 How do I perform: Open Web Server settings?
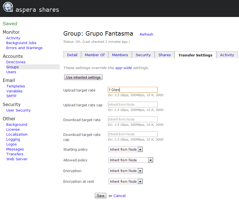[x=17, y=159]
